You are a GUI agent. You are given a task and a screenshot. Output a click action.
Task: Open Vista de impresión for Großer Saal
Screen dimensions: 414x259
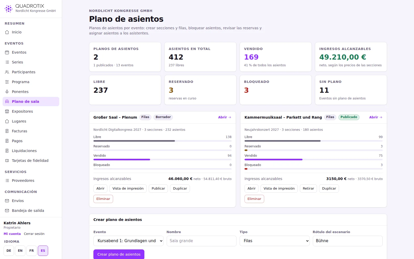coord(128,189)
